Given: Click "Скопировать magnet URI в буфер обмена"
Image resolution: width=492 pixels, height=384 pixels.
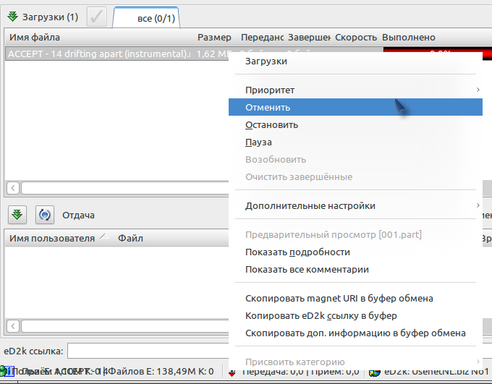Looking at the screenshot, I should 355,299.
